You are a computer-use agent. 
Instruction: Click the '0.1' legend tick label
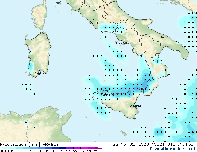(3, 151)
